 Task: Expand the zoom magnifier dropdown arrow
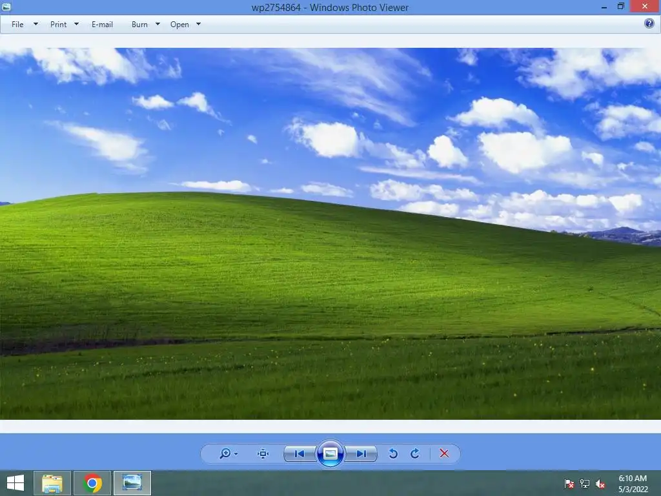tap(236, 454)
